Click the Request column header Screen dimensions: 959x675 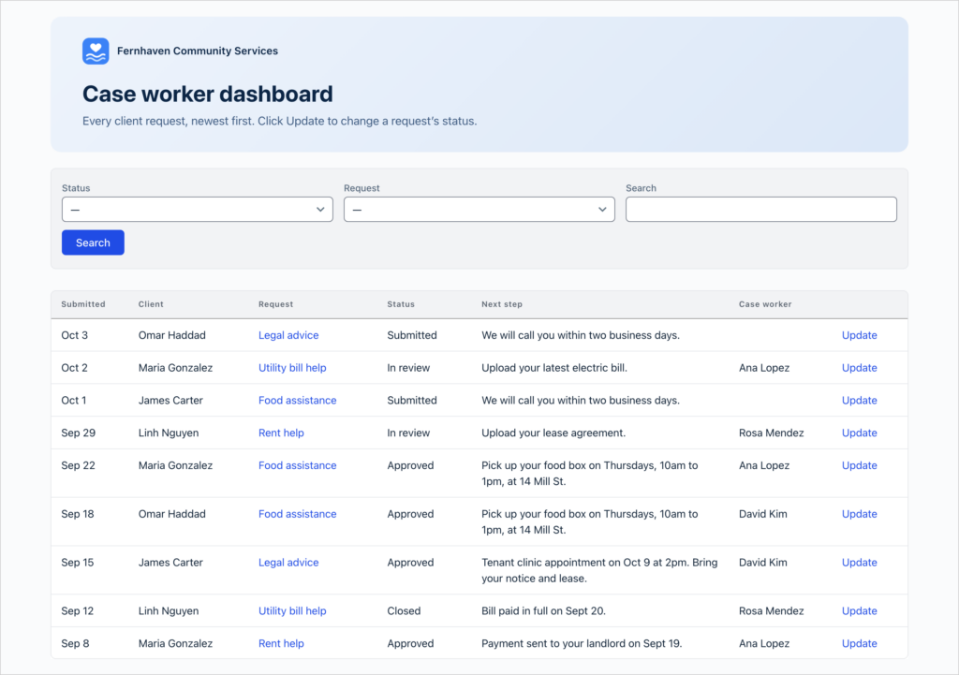click(275, 304)
